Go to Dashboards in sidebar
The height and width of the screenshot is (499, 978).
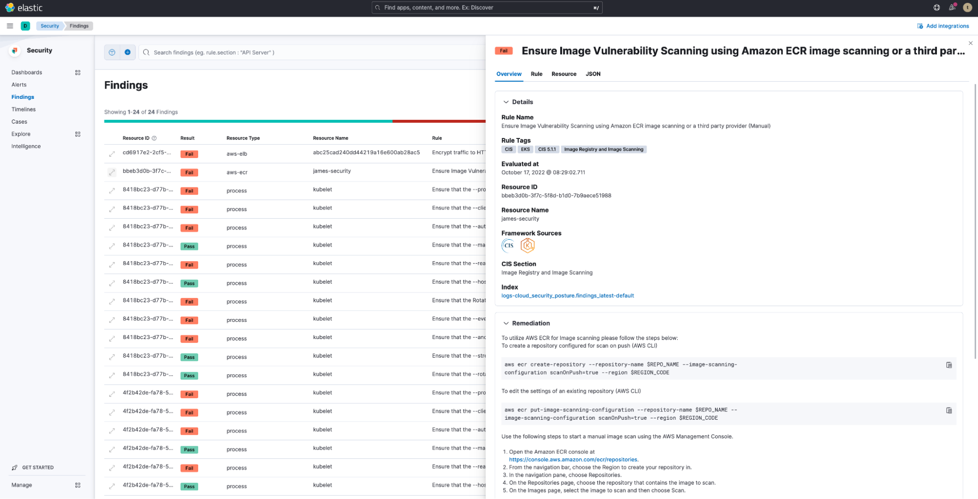[x=27, y=72]
